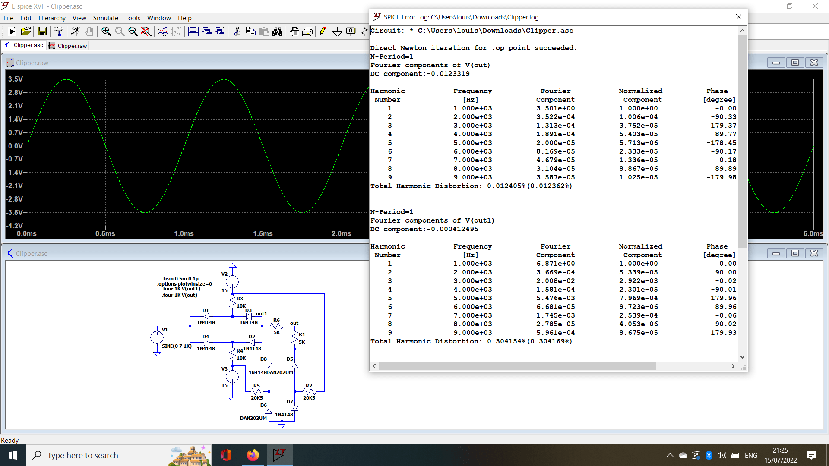Click the taskbar search box
Viewport: 829px width, 466px height.
click(x=119, y=455)
